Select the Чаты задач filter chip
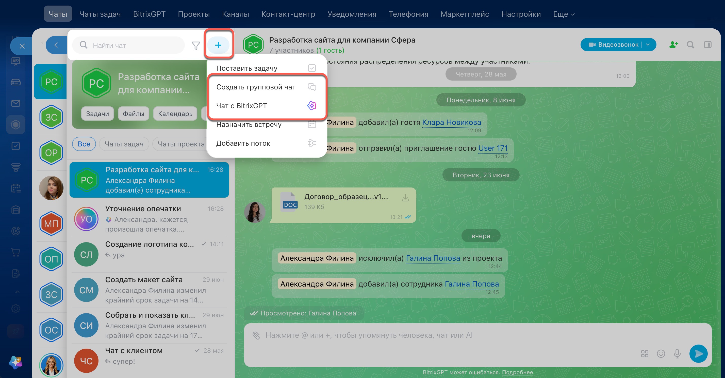725x378 pixels. coord(124,144)
